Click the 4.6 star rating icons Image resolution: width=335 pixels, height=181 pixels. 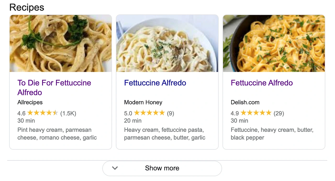43,113
